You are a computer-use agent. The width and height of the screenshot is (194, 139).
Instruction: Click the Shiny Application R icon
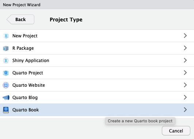tap(6, 61)
